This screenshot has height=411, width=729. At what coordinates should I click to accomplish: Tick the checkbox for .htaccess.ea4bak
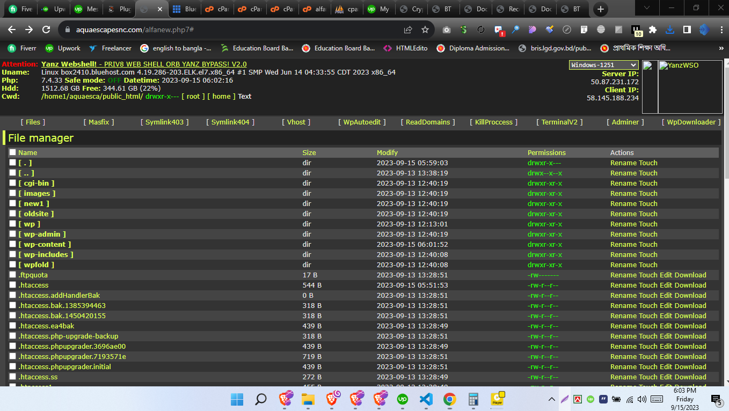click(12, 326)
